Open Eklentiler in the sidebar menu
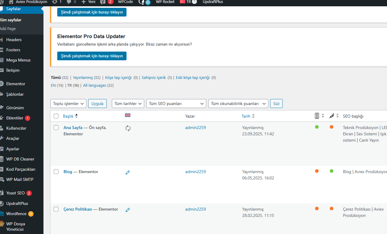This screenshot has height=234, width=387. (x=15, y=118)
